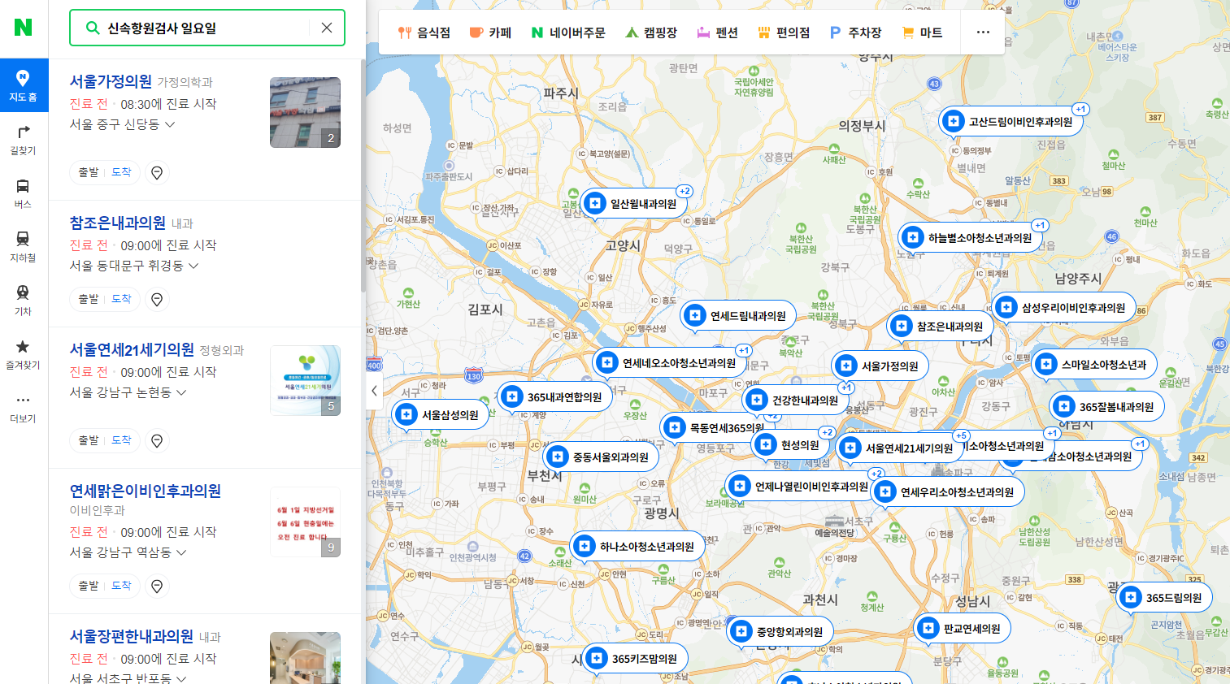Image resolution: width=1230 pixels, height=684 pixels.
Task: Set 참조은내과의원 as 출발
Action: pos(89,299)
